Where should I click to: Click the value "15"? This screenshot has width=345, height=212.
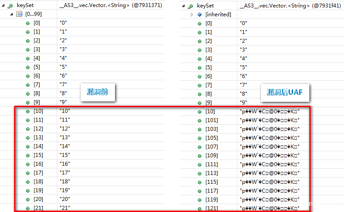pyautogui.click(x=65, y=155)
